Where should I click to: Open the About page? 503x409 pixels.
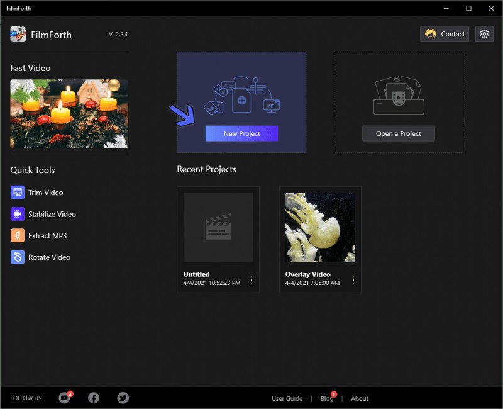click(360, 398)
